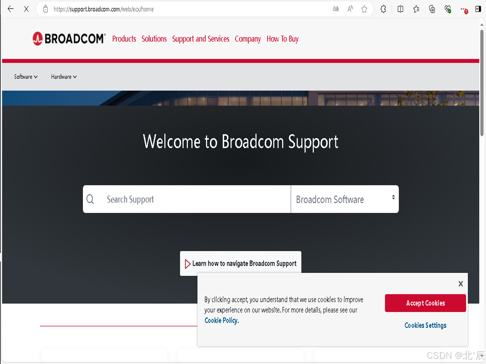Stop page loading with the X button
The width and height of the screenshot is (486, 364).
coord(26,9)
